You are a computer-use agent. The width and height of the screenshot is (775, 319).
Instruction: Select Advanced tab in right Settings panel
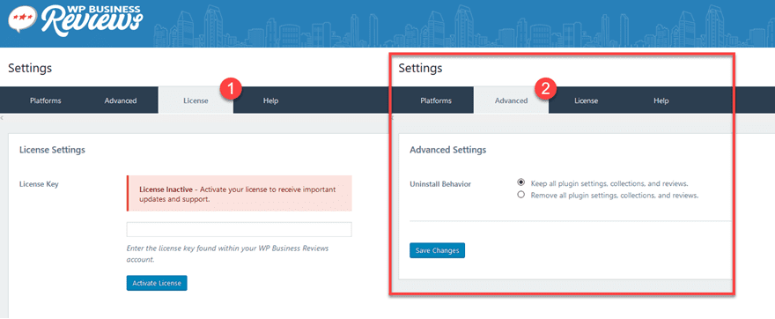pyautogui.click(x=511, y=100)
